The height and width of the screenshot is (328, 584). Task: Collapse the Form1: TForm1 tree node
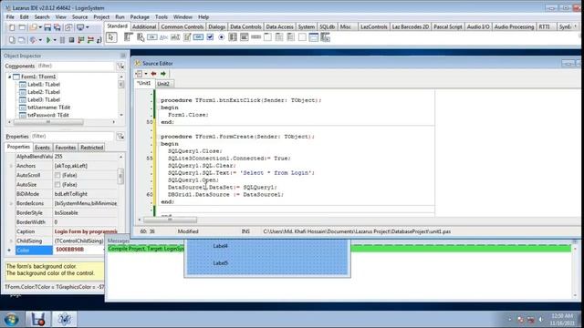[x=10, y=77]
